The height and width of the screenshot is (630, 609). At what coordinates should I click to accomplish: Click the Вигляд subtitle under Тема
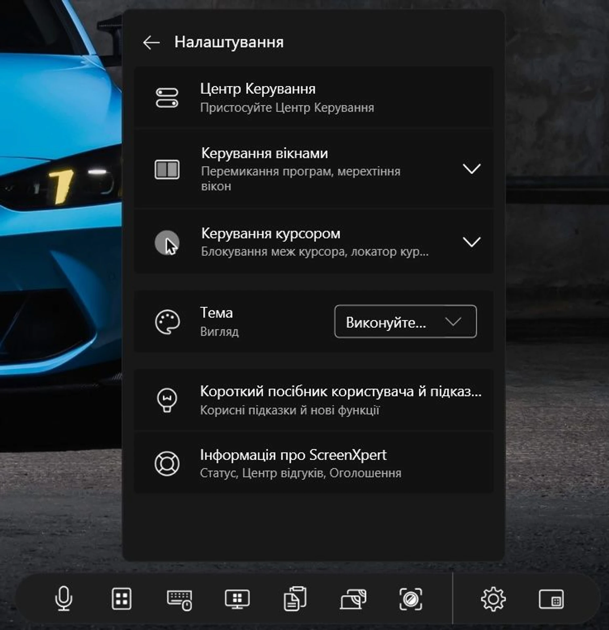point(219,332)
